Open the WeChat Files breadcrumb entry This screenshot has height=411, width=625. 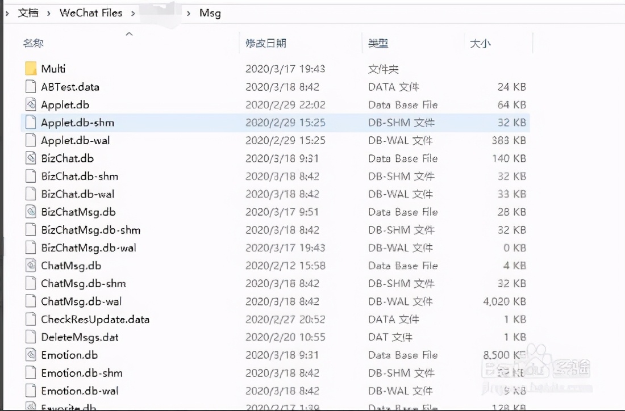92,12
